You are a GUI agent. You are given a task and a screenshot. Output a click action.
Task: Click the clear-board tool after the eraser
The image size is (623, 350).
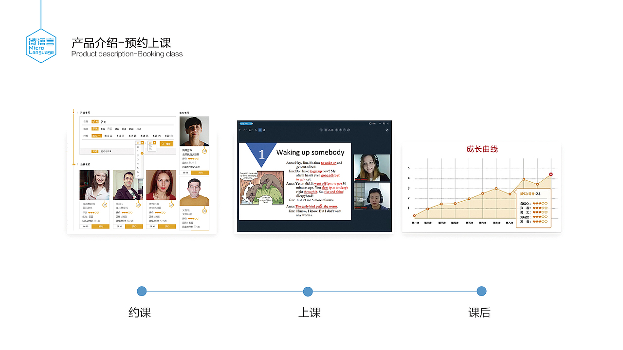pos(264,130)
